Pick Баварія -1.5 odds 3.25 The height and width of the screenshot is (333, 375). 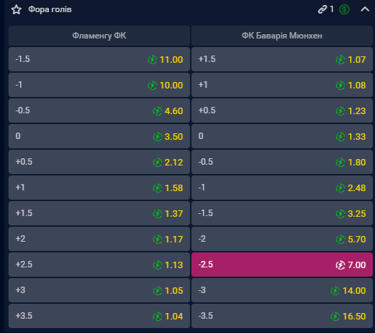(x=282, y=213)
